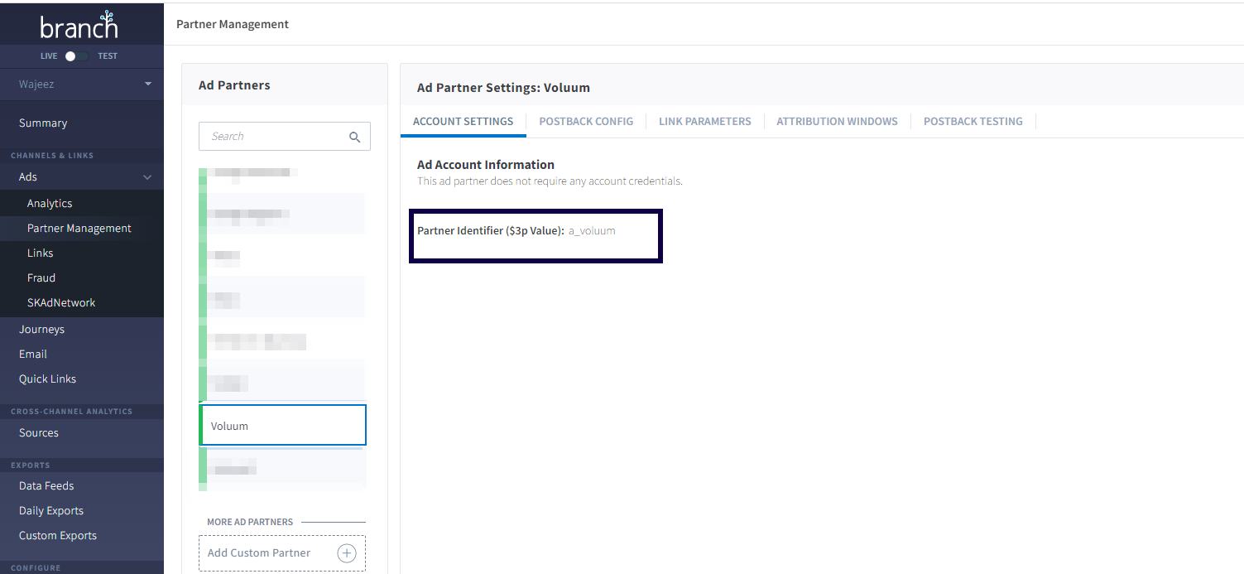1244x574 pixels.
Task: Go to Fraud in the sidebar
Action: click(41, 278)
